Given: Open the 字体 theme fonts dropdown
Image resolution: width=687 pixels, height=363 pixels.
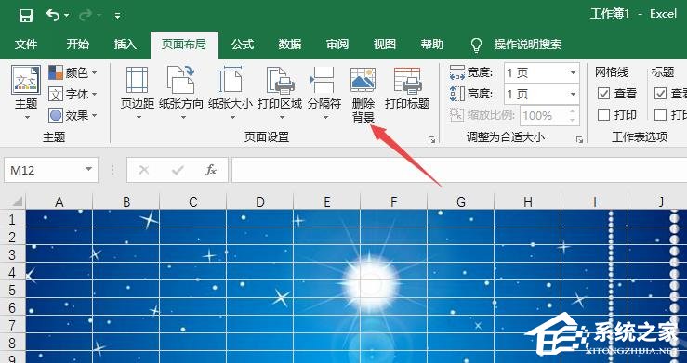Looking at the screenshot, I should pyautogui.click(x=73, y=94).
